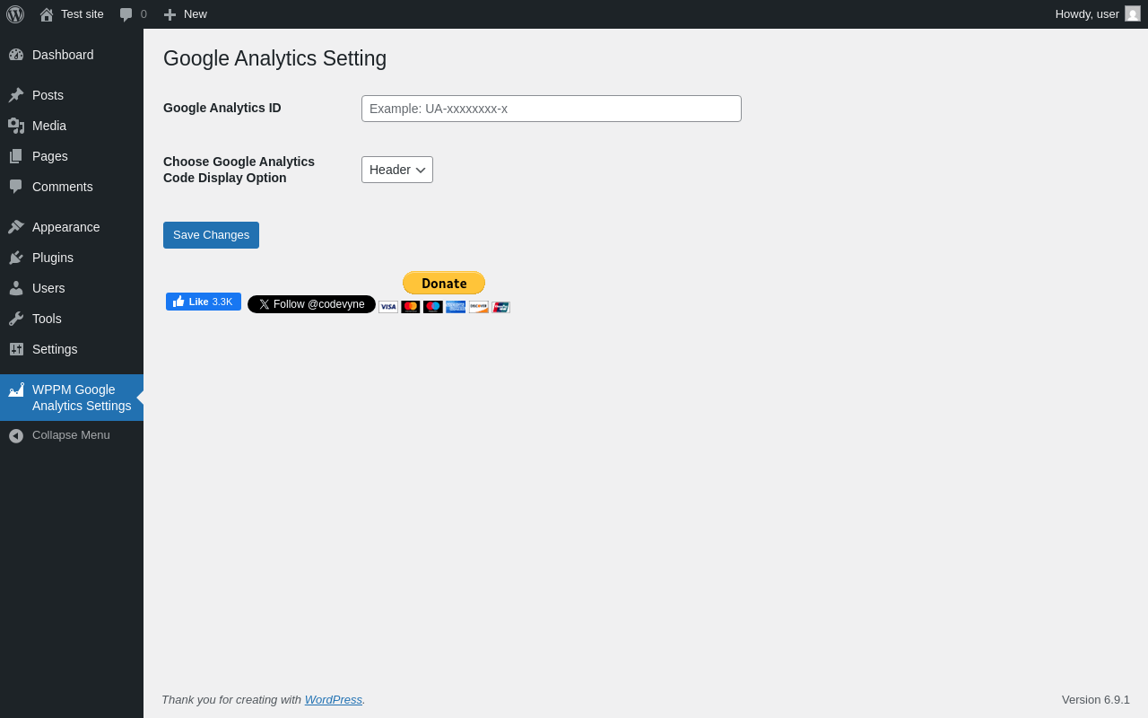Follow @codevyne on X

[311, 304]
